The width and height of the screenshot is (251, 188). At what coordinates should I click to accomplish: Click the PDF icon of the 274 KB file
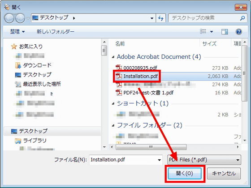(x=119, y=85)
